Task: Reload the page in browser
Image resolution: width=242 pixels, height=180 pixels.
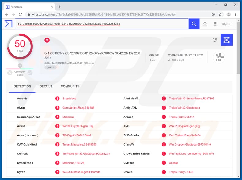Action: click(x=21, y=14)
